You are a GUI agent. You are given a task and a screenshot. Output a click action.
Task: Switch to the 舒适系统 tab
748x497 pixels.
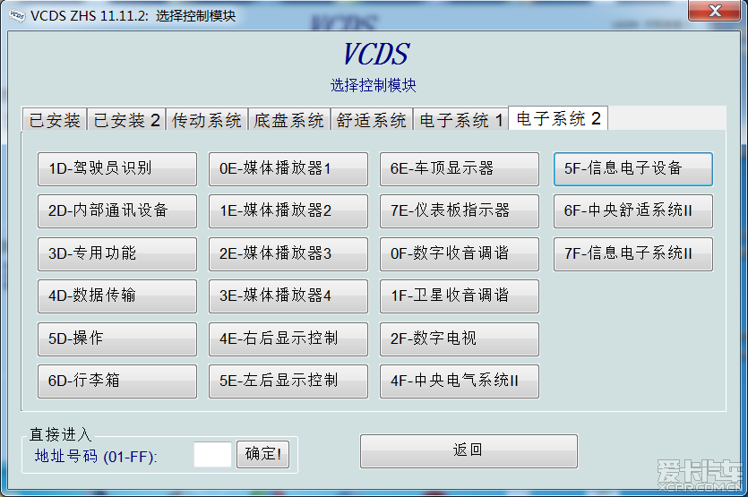point(371,120)
